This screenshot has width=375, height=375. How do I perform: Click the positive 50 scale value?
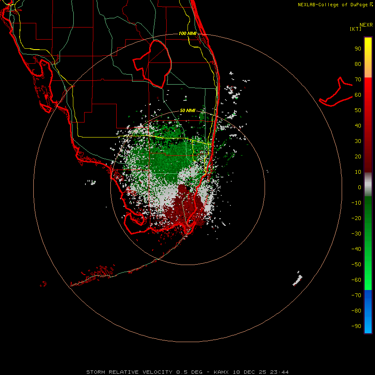click(x=358, y=110)
